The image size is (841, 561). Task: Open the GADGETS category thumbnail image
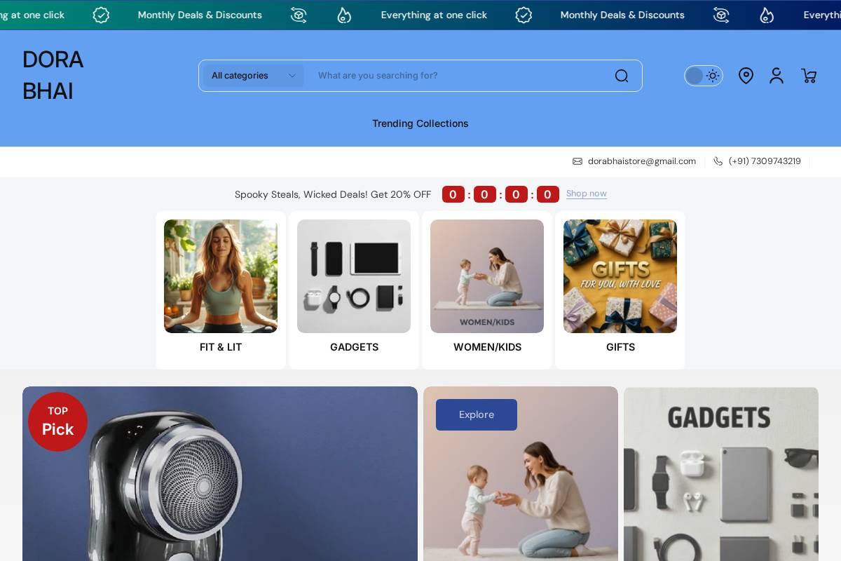pyautogui.click(x=354, y=276)
